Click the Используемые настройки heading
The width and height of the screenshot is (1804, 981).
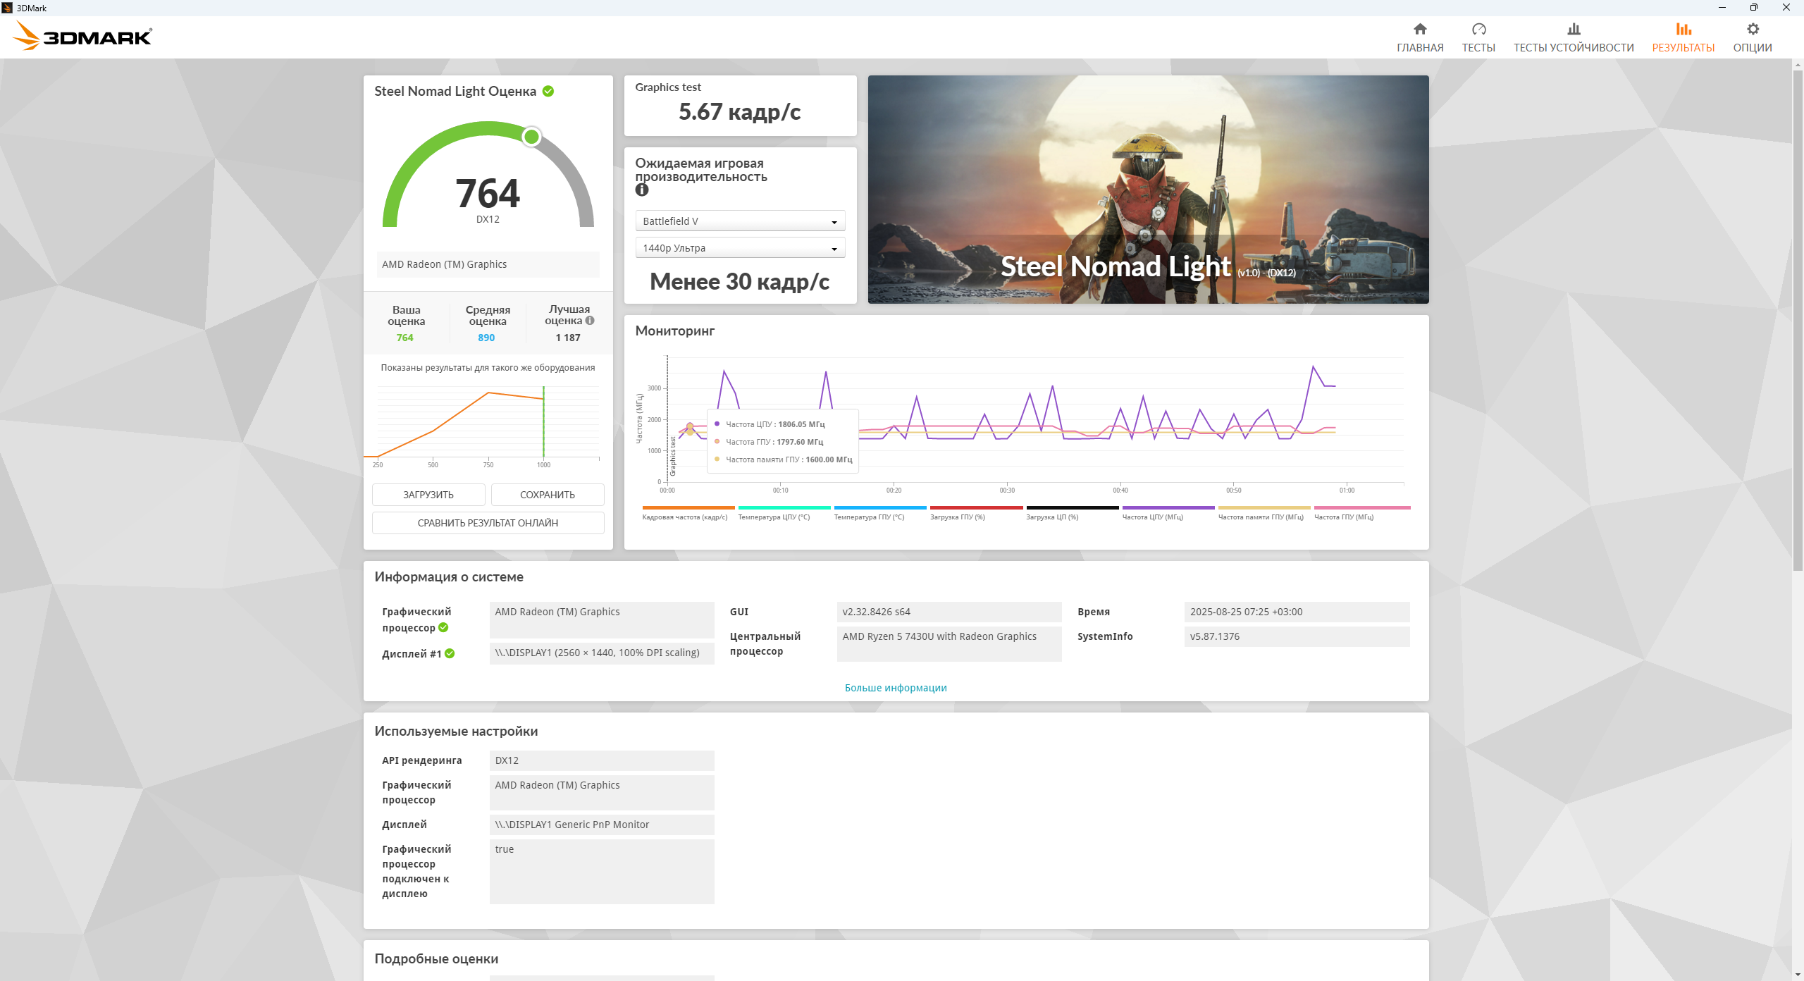(x=456, y=731)
